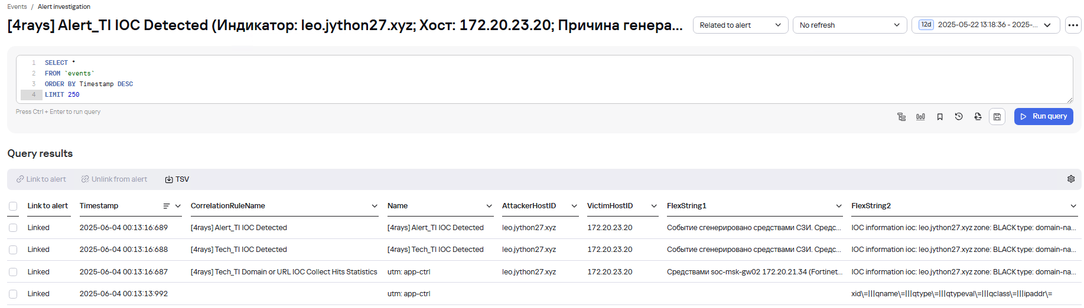Open query history with the clock icon
The width and height of the screenshot is (1084, 308).
coord(959,117)
